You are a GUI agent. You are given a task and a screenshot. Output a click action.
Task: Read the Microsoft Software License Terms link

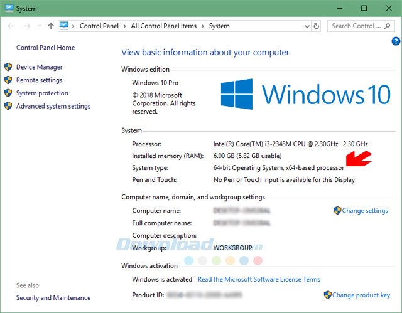[259, 280]
